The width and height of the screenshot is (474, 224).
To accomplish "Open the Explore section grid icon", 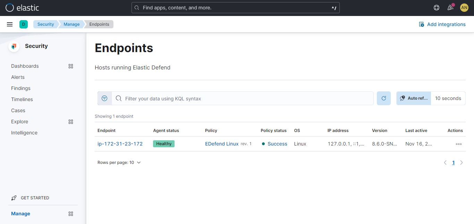I will (71, 122).
